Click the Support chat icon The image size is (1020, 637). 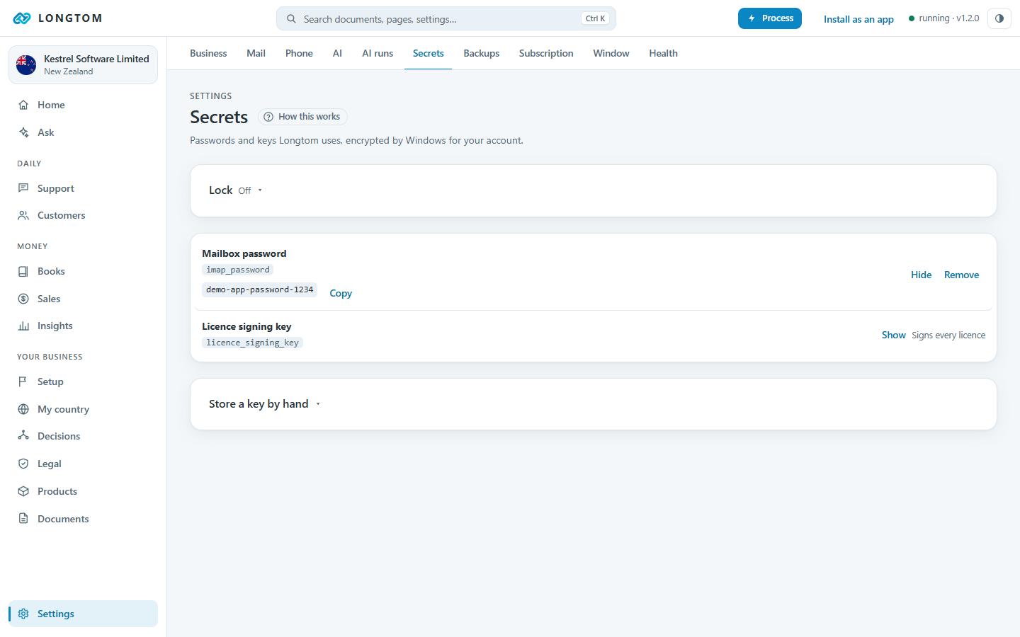23,188
